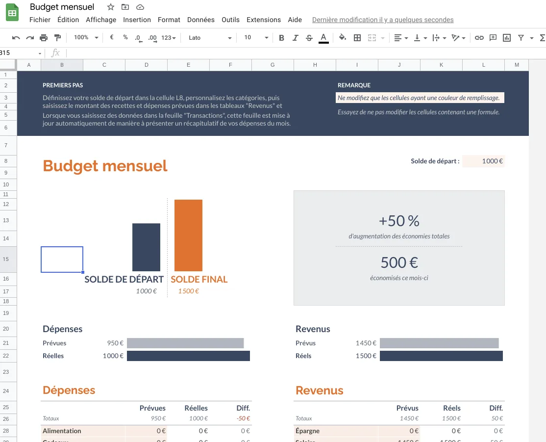The image size is (546, 442).
Task: Select the paint format roller icon
Action: [57, 38]
